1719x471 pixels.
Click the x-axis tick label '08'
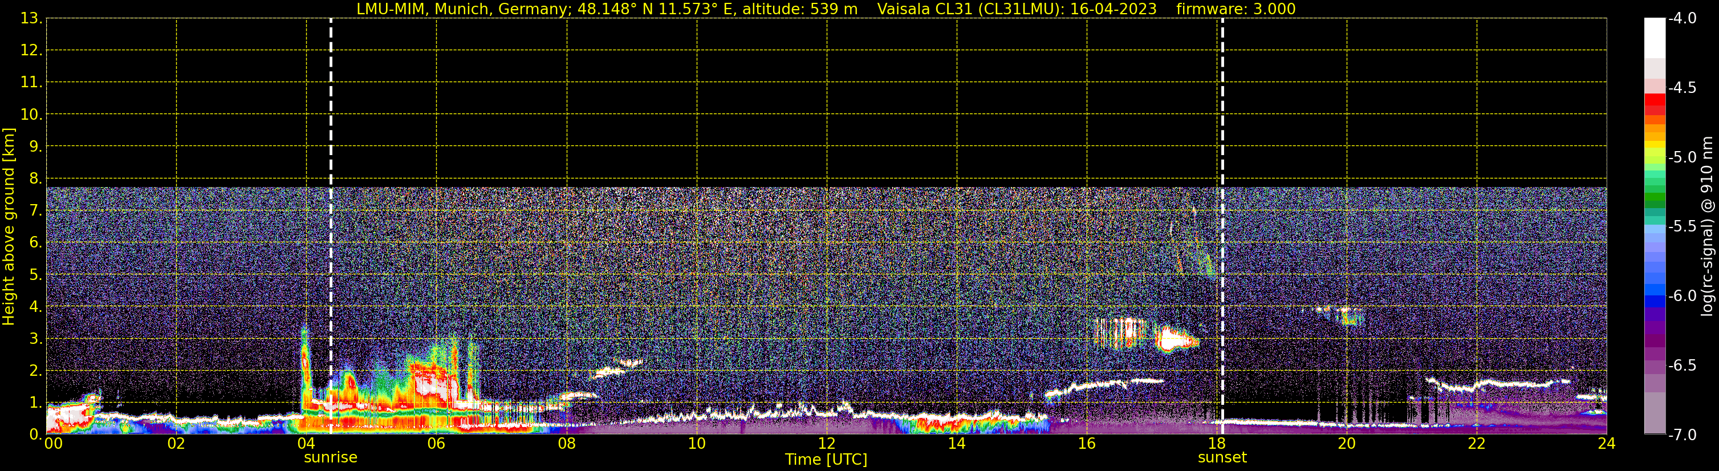pos(567,444)
